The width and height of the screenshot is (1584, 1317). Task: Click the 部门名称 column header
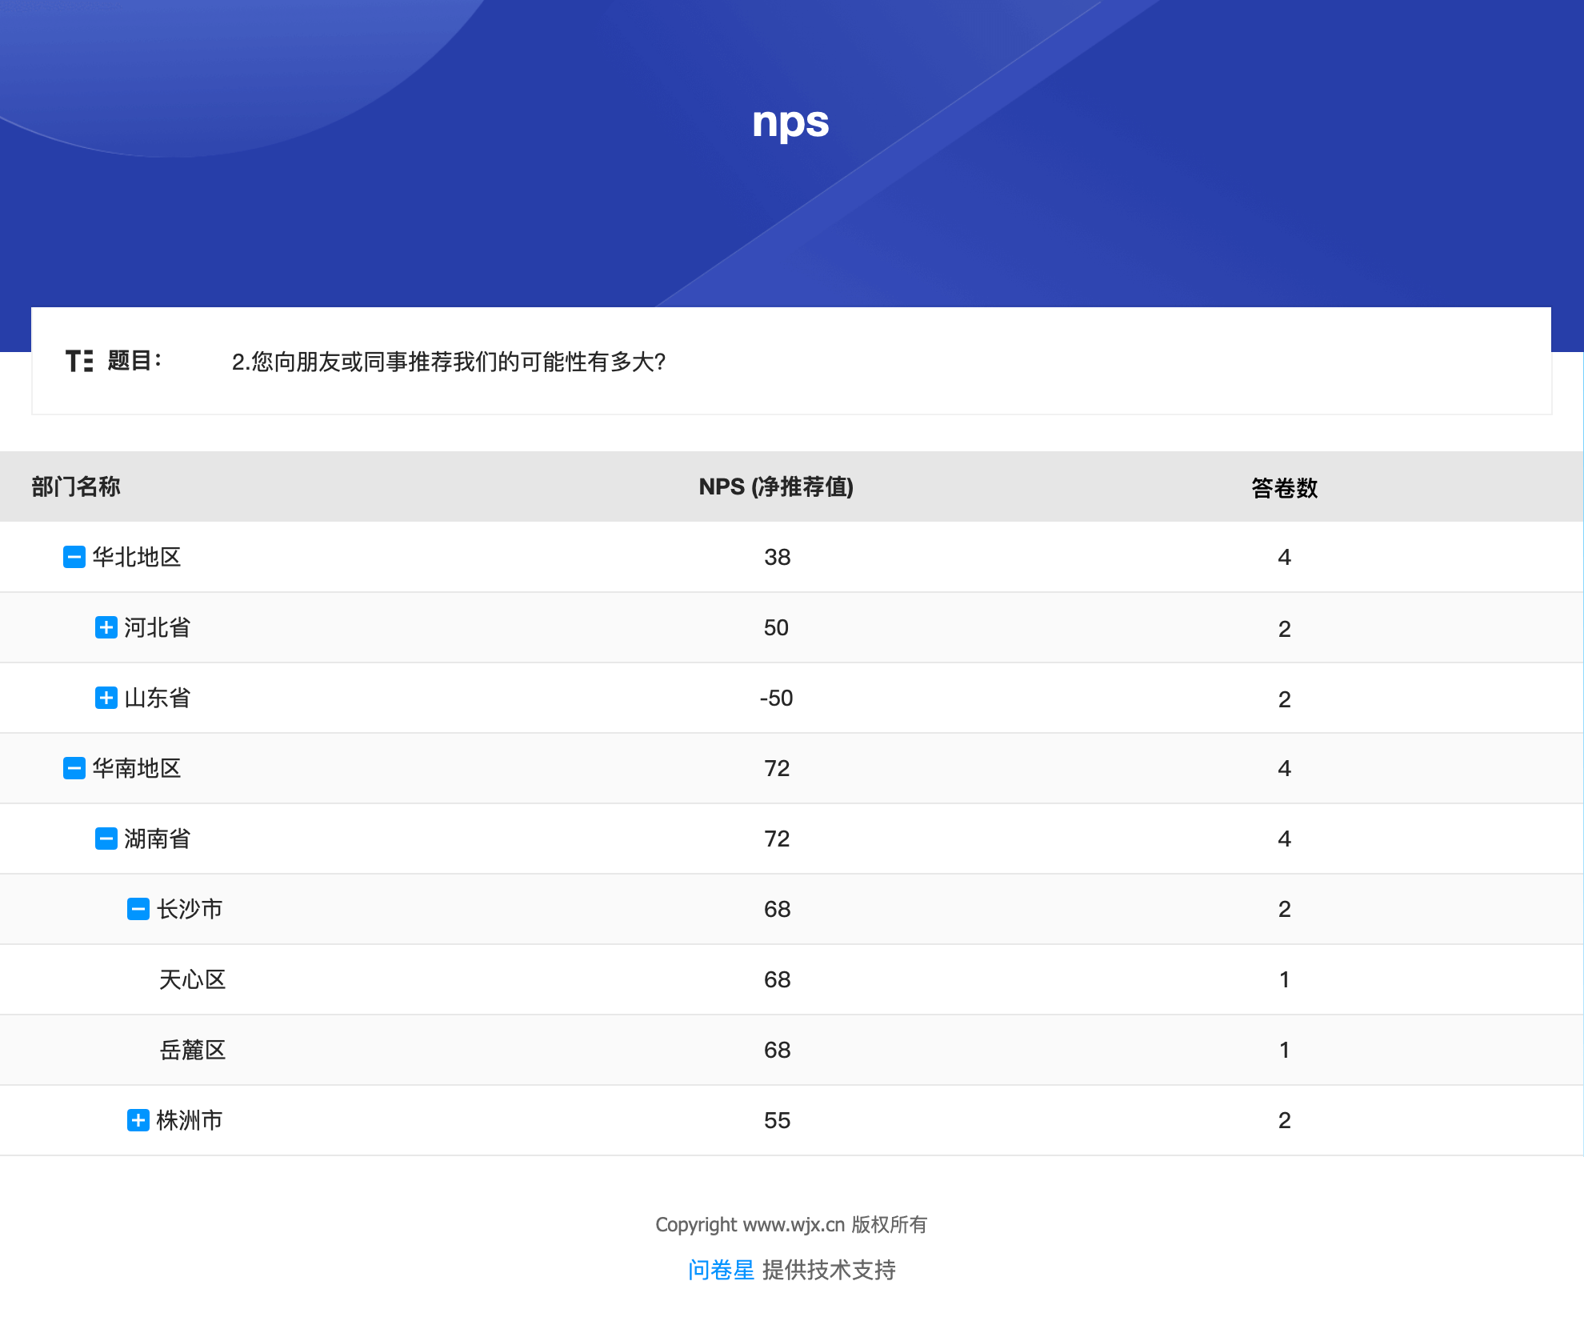[x=76, y=486]
